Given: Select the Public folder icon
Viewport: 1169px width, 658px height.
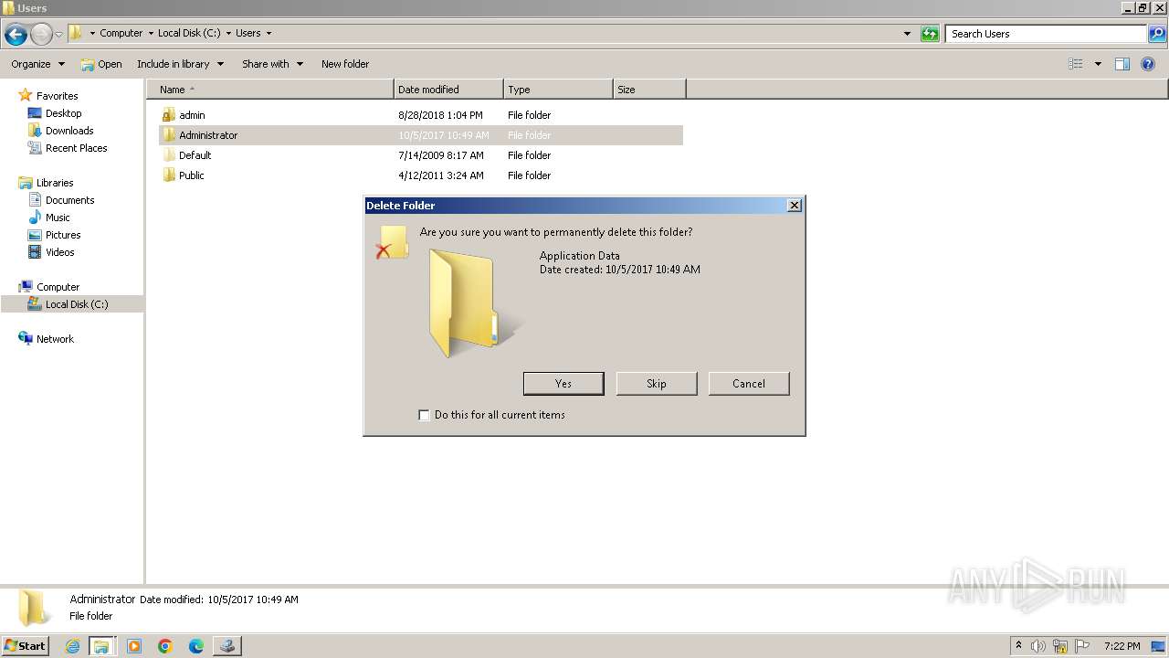Looking at the screenshot, I should (x=169, y=175).
